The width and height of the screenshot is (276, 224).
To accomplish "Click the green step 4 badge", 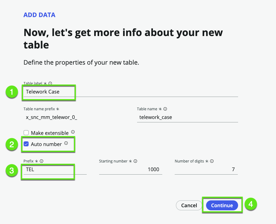I will [x=251, y=204].
